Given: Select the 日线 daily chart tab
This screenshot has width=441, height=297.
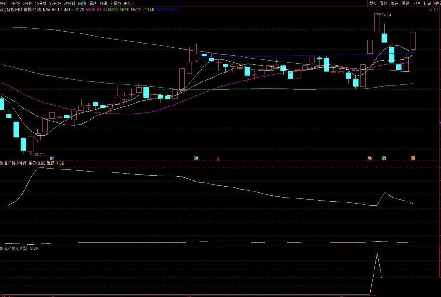Looking at the screenshot, I should 82,4.
